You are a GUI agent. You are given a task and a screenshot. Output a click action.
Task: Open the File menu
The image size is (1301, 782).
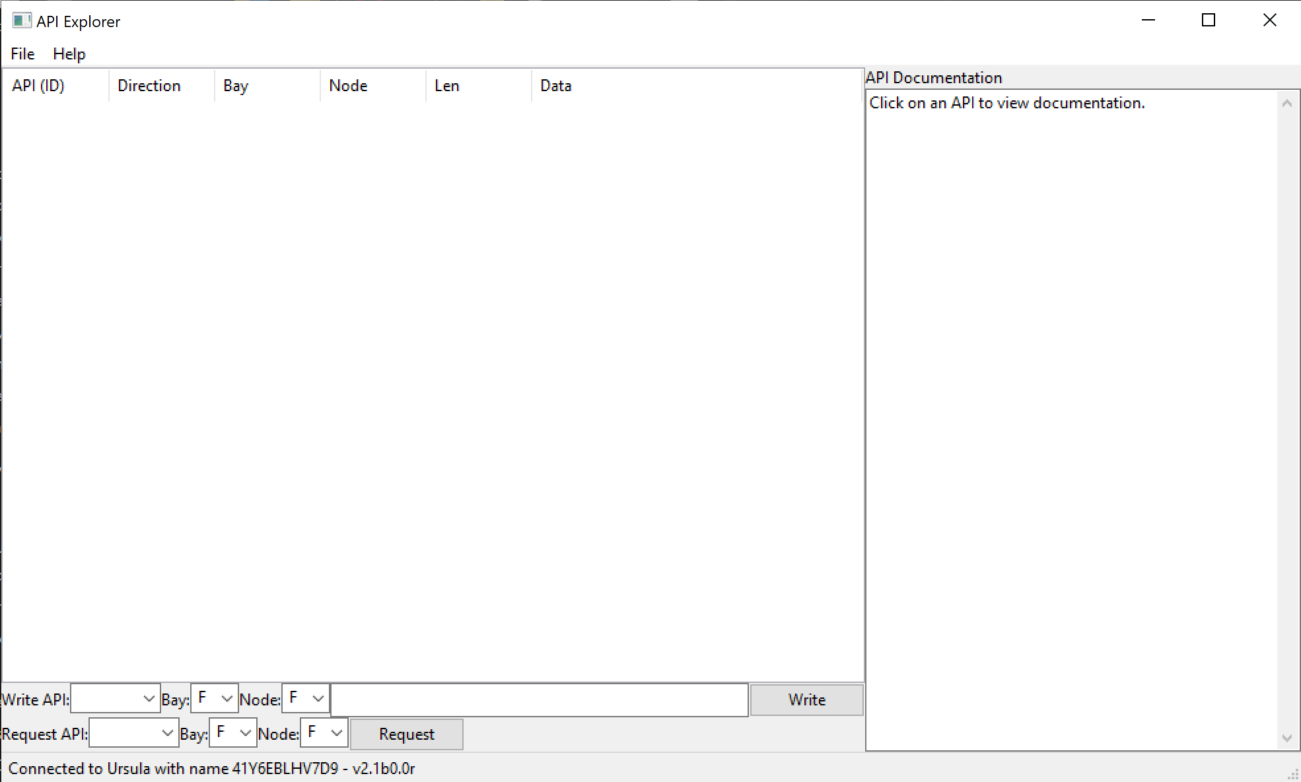tap(22, 53)
